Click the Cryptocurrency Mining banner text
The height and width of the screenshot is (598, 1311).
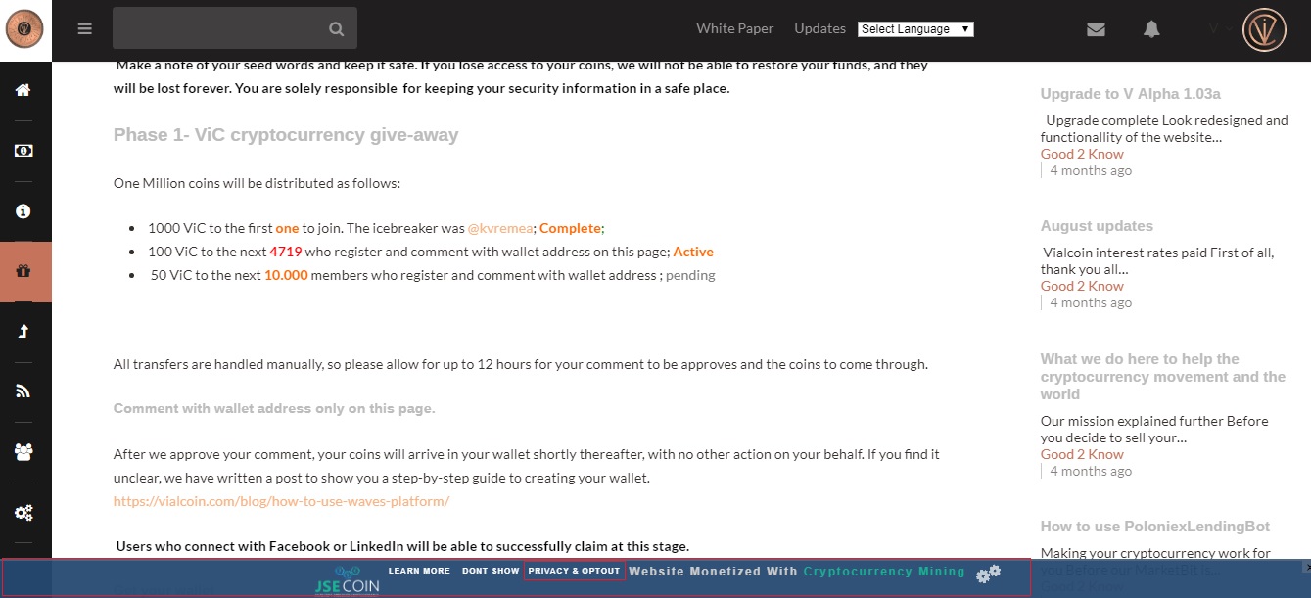point(884,571)
